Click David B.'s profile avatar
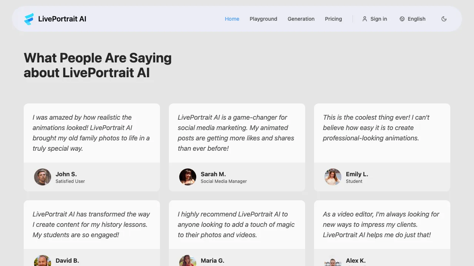 pos(42,260)
